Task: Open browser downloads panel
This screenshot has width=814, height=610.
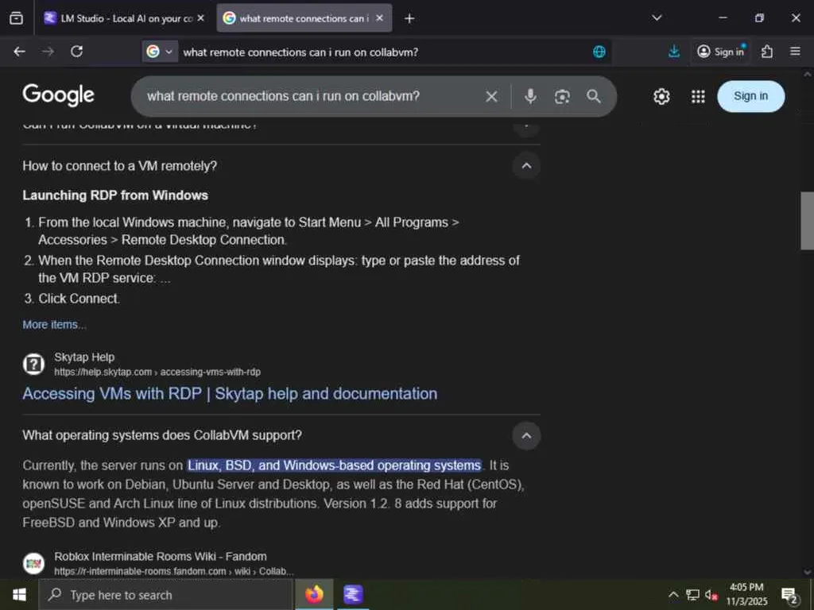Action: [674, 52]
